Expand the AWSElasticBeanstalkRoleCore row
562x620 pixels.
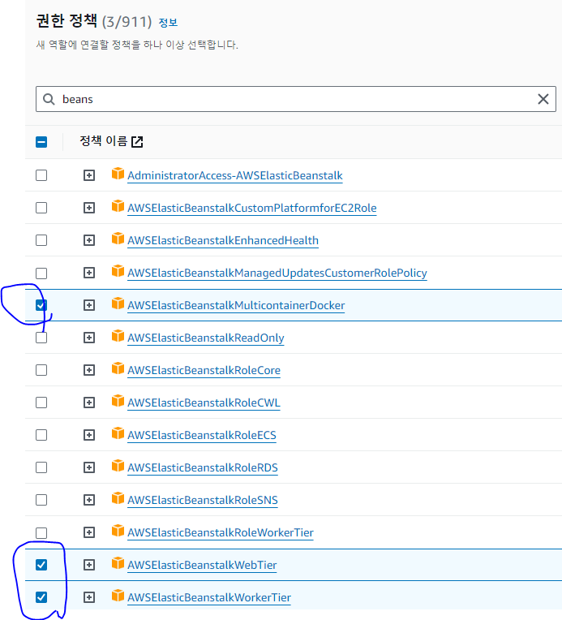coord(89,370)
